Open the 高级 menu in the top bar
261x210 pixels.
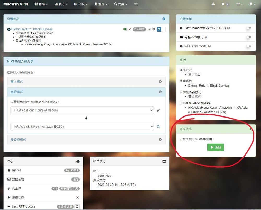point(81,4)
